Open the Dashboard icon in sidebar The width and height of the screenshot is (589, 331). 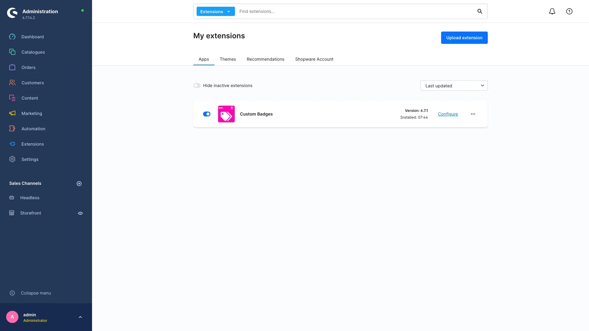pos(12,37)
